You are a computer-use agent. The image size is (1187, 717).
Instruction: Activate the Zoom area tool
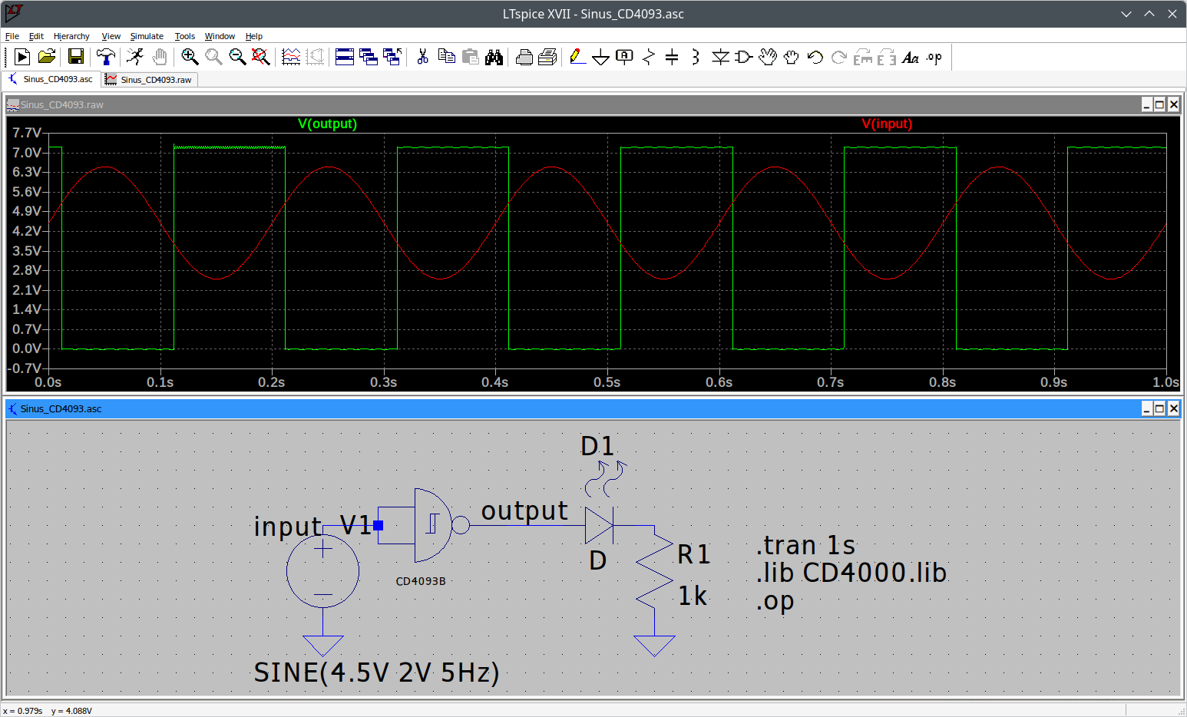coord(188,56)
